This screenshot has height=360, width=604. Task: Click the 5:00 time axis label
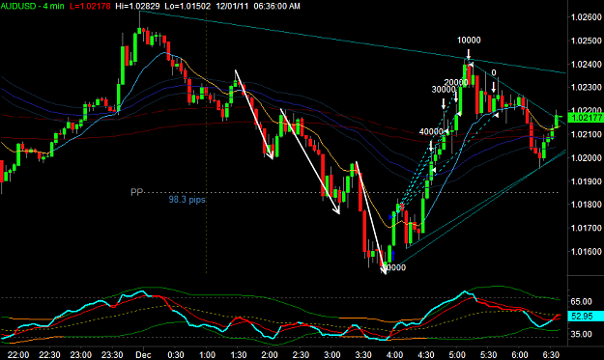click(x=457, y=354)
